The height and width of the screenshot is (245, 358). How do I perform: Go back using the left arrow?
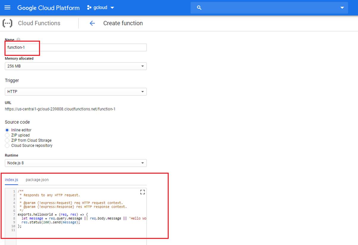tap(92, 23)
